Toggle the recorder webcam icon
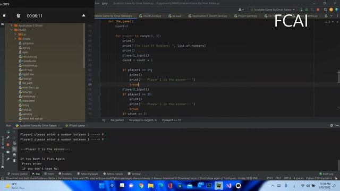 coord(19,15)
